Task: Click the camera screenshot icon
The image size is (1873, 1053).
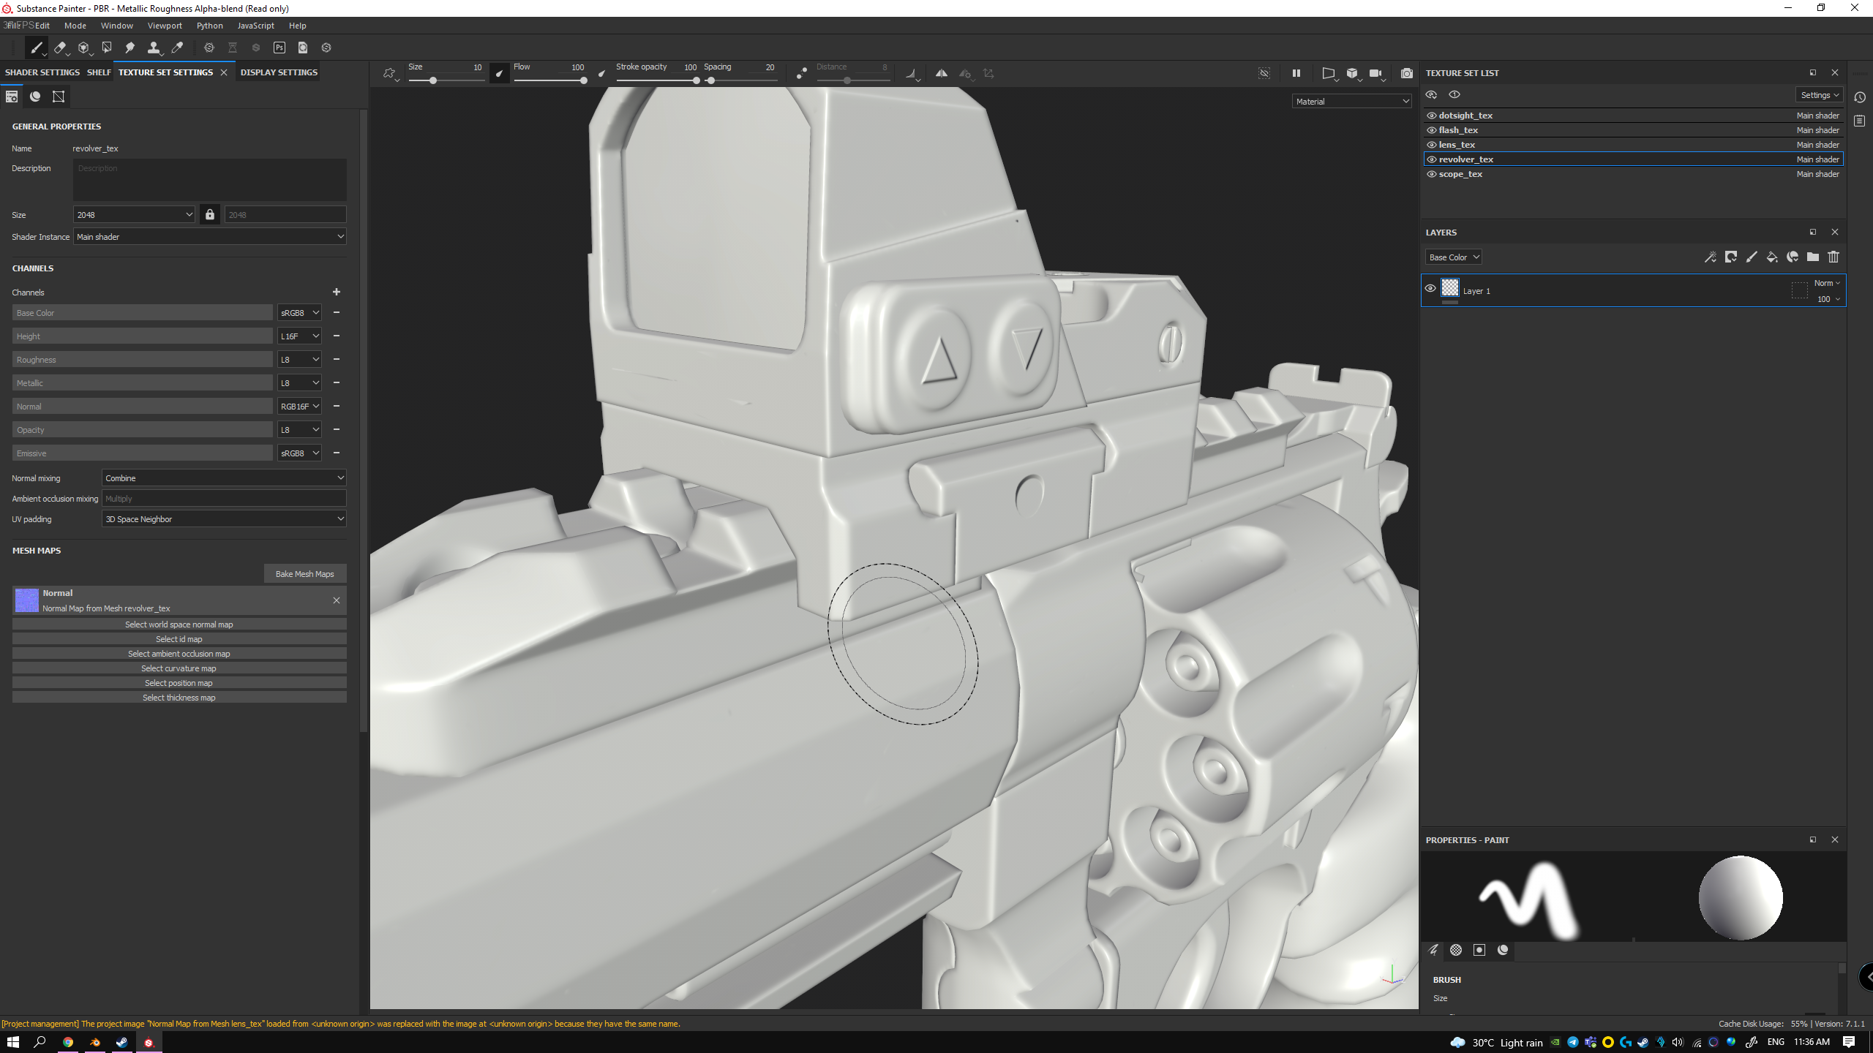Action: coord(1406,73)
